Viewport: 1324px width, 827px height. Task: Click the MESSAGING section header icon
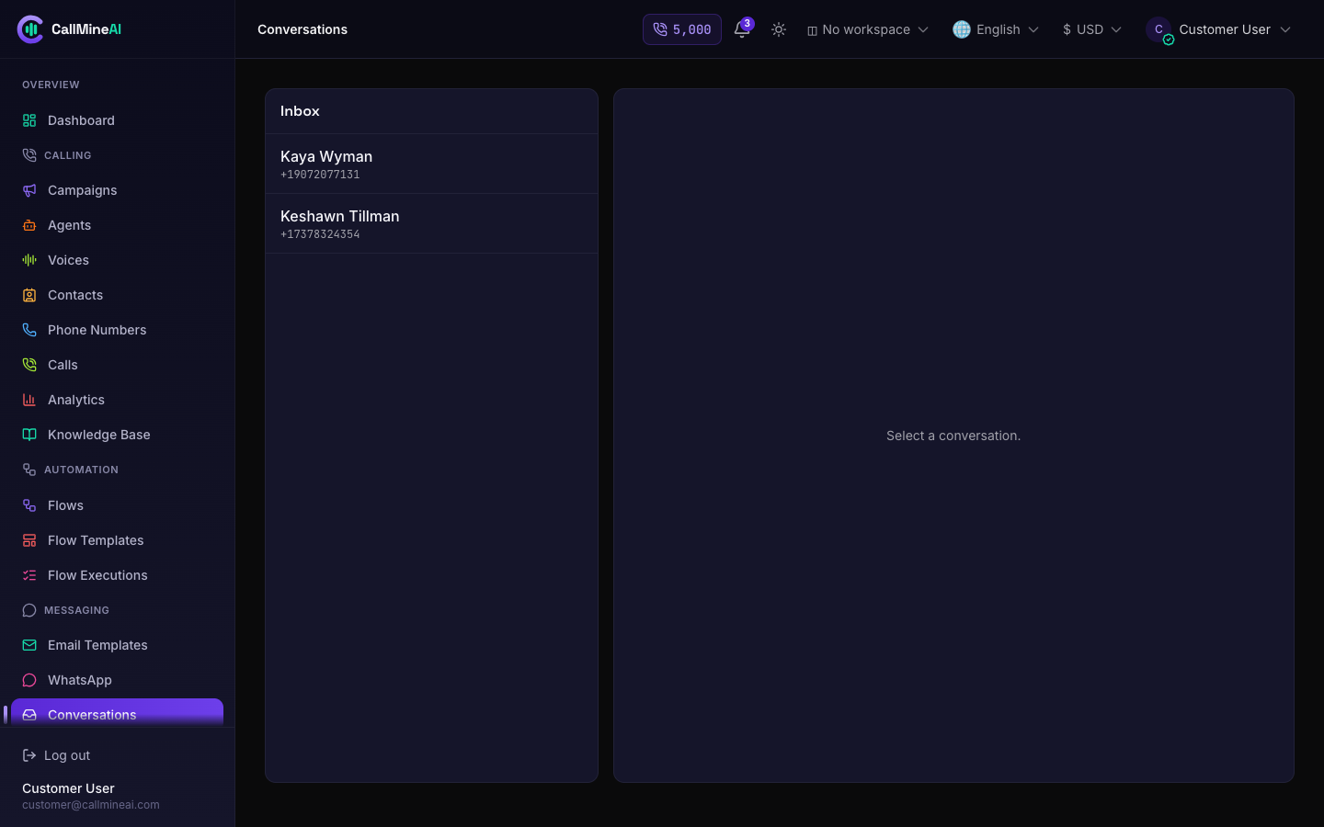click(29, 610)
